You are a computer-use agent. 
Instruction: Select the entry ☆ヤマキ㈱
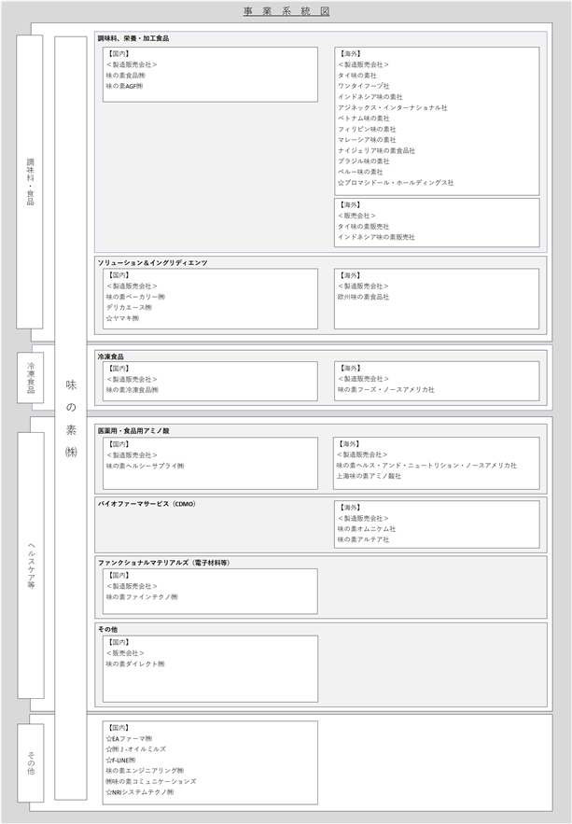tap(122, 318)
